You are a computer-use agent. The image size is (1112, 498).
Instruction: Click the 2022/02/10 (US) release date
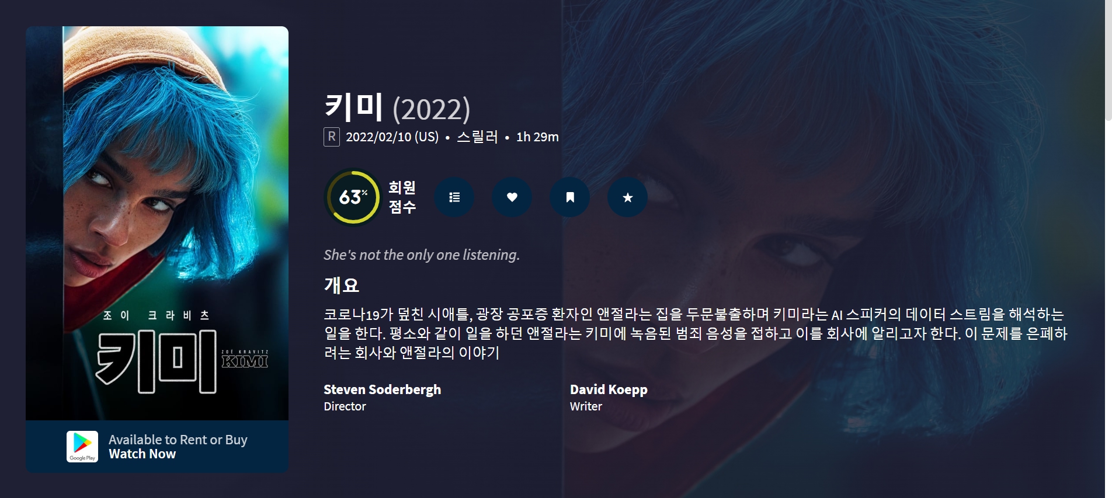click(392, 137)
